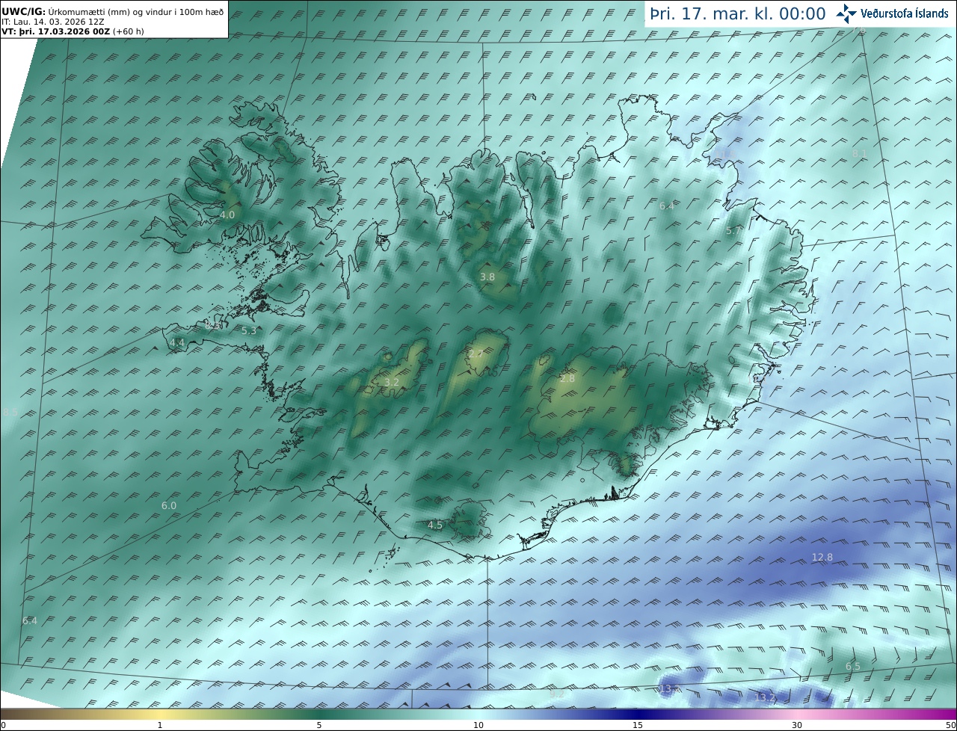Click the Veðurstofa Íslands logo

coord(892,13)
